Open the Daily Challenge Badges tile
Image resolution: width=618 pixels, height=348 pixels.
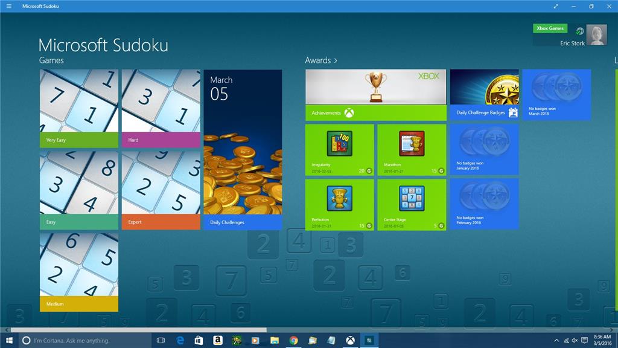(x=485, y=95)
